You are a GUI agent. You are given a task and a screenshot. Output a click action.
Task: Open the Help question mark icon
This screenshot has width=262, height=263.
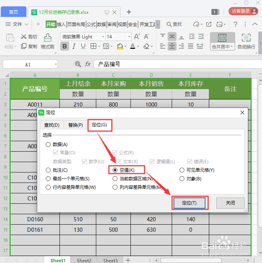tap(235, 24)
